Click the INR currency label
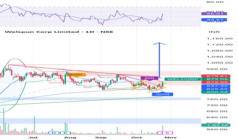 (214, 32)
